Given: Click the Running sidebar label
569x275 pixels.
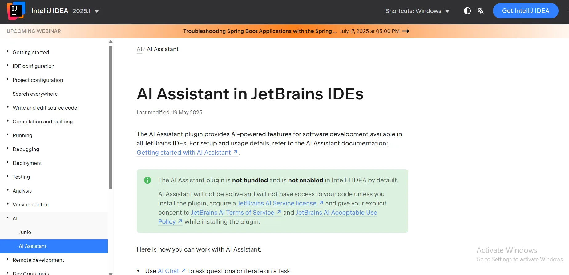Looking at the screenshot, I should click(x=22, y=135).
